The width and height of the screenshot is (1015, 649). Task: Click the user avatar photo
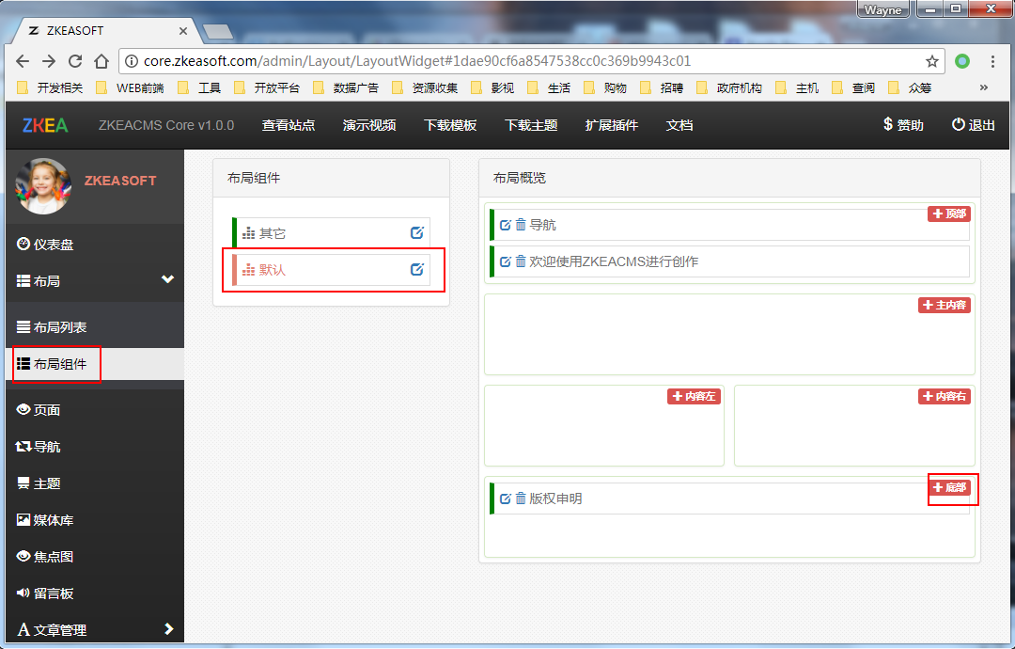click(x=43, y=186)
